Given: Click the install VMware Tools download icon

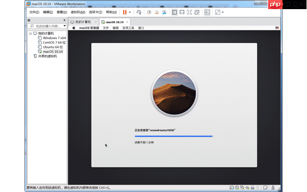Looking at the screenshot, I should (x=273, y=188).
